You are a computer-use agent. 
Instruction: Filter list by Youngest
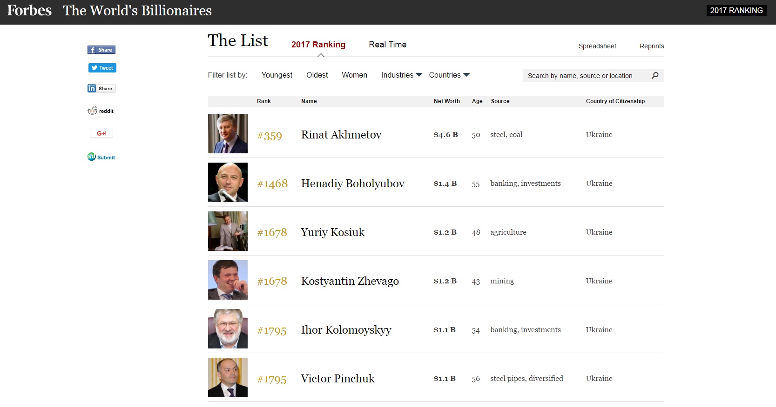pyautogui.click(x=277, y=75)
